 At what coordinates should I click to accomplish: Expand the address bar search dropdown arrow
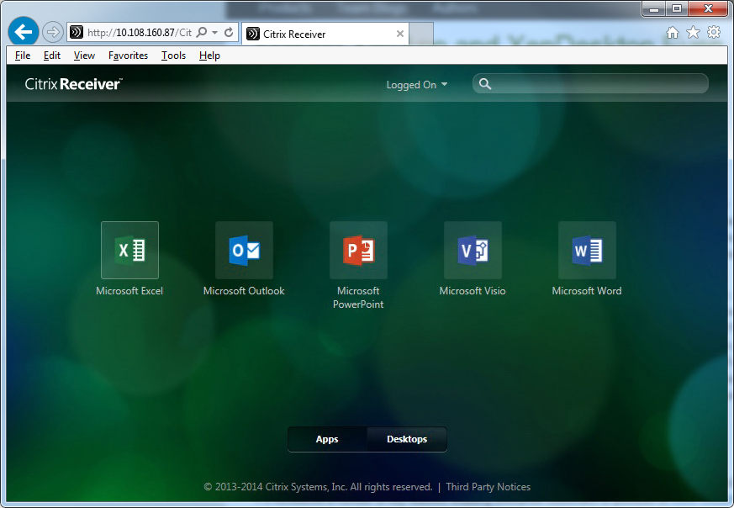[215, 33]
